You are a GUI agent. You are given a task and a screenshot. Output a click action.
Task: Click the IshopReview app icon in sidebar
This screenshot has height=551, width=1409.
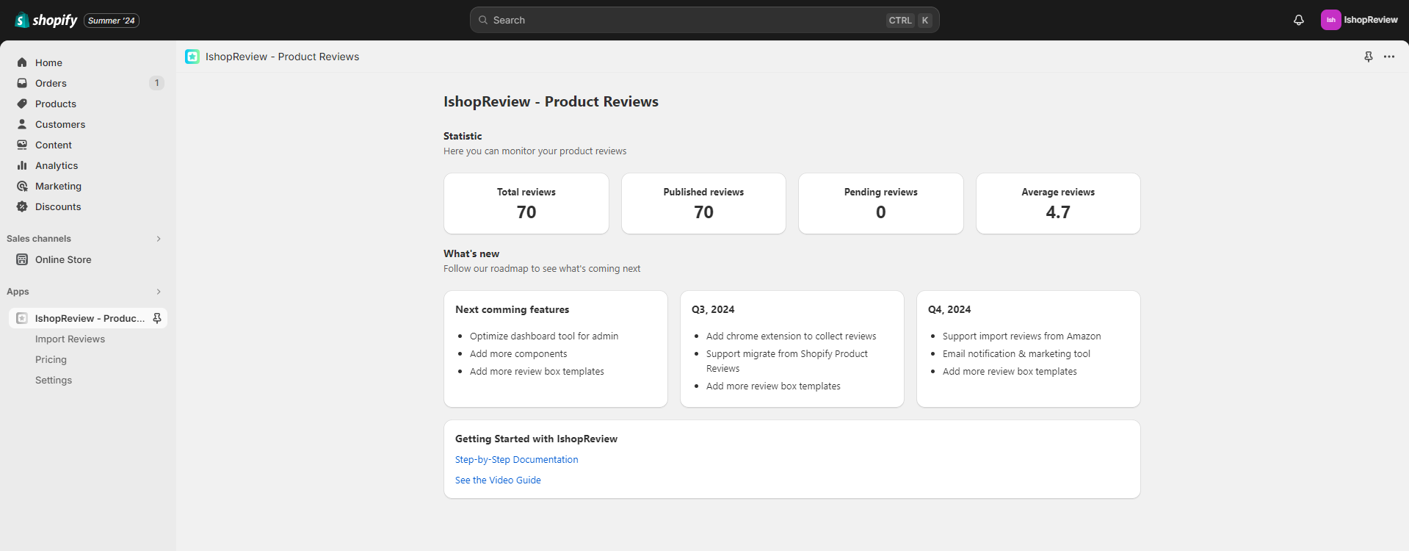22,318
